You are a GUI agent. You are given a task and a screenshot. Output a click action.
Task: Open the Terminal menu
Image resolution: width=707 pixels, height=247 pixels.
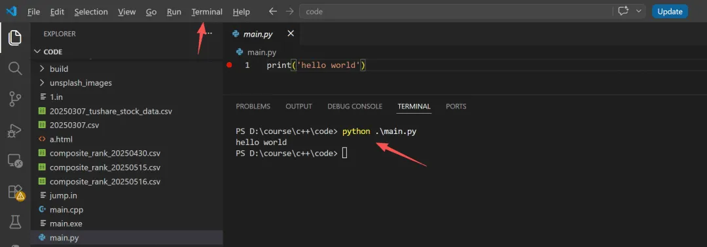[x=207, y=12]
